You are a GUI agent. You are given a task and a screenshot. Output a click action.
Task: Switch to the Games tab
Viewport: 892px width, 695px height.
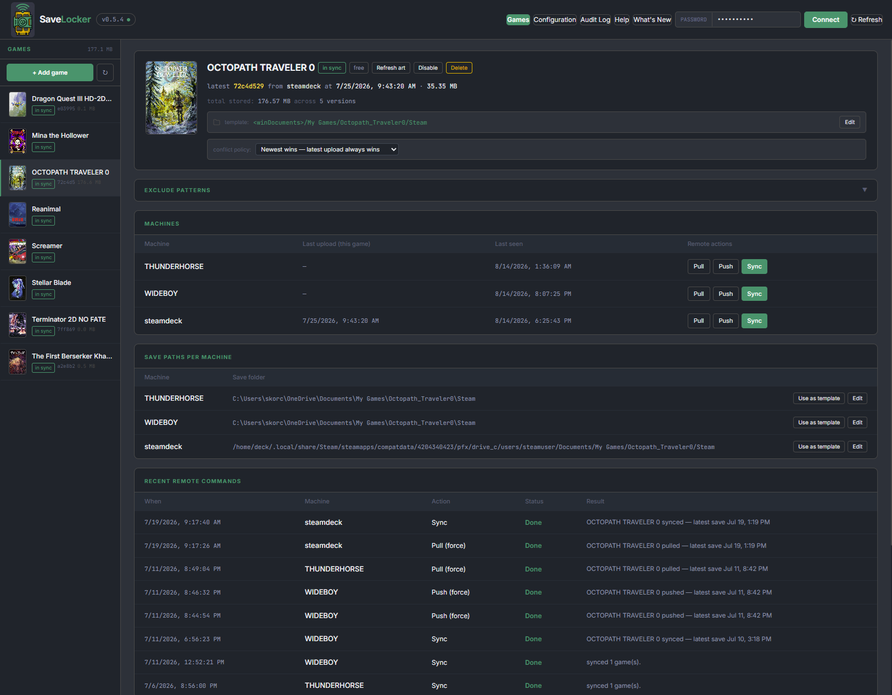click(x=518, y=20)
